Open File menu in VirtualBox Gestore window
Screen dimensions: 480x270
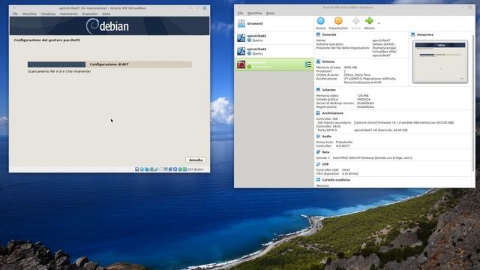click(240, 13)
